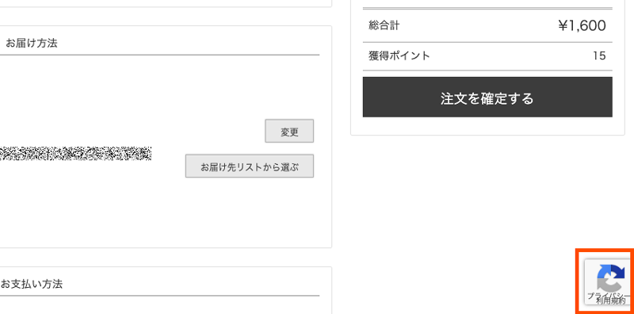Click the divider line under お届け方法
This screenshot has height=314, width=634.
point(160,55)
